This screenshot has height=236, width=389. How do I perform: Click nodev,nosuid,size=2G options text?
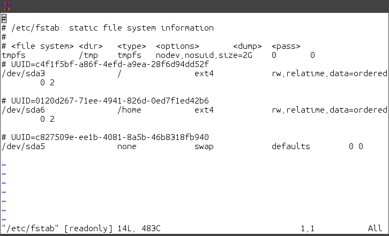(x=204, y=55)
